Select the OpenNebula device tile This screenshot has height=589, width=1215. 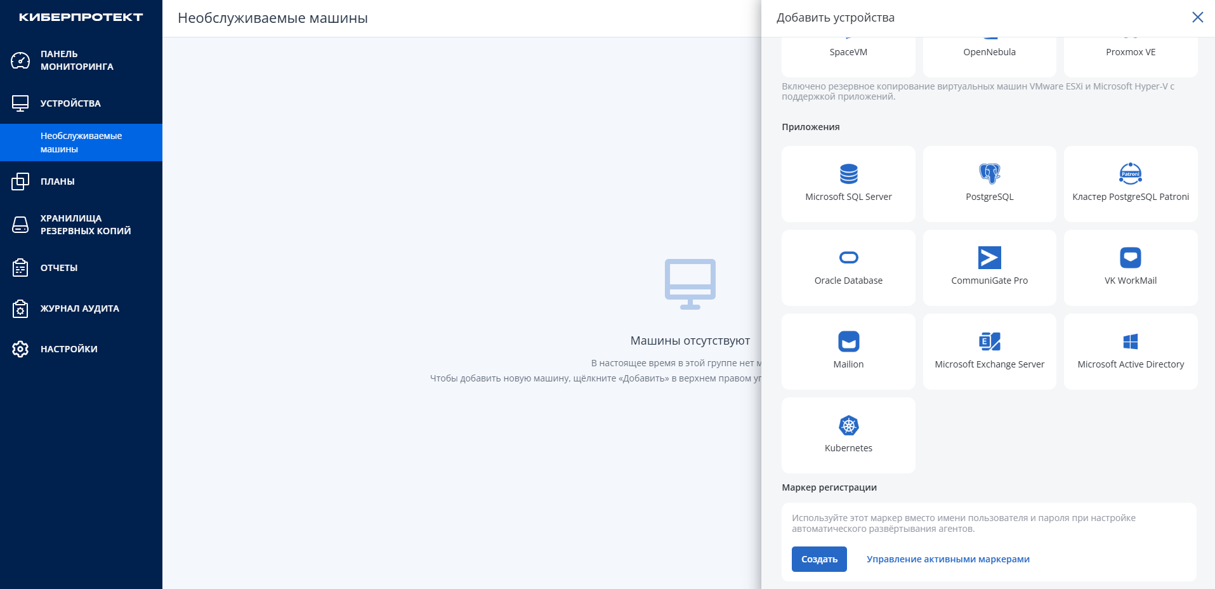(989, 56)
